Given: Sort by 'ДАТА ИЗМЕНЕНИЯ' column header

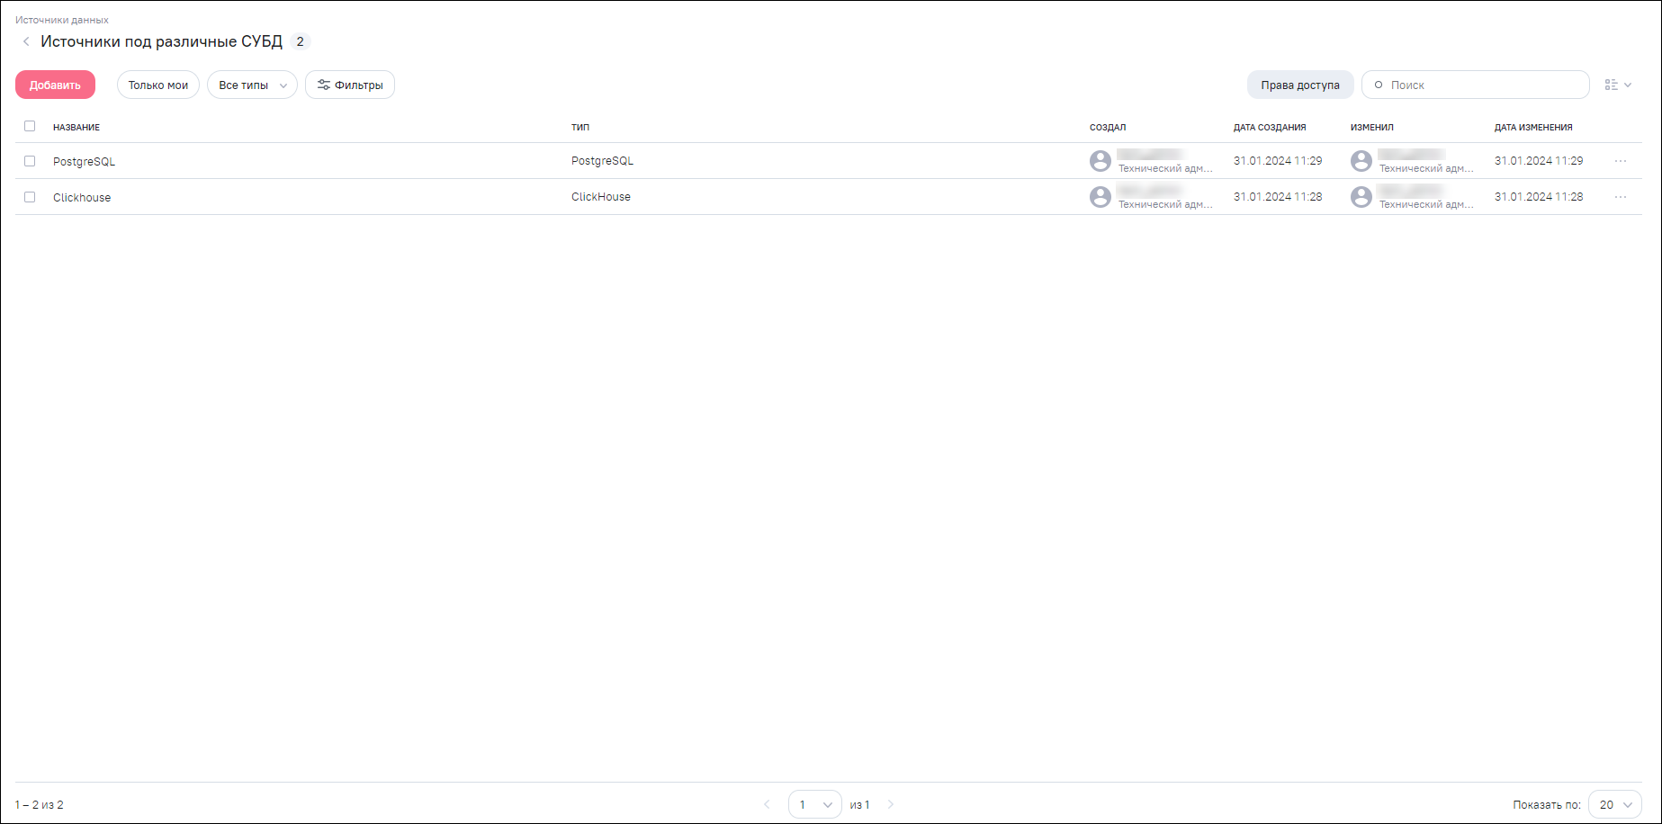Looking at the screenshot, I should 1533,127.
